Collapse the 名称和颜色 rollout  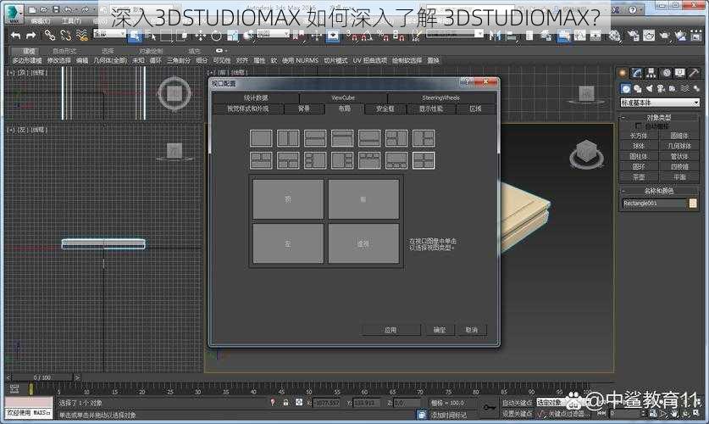pos(659,191)
